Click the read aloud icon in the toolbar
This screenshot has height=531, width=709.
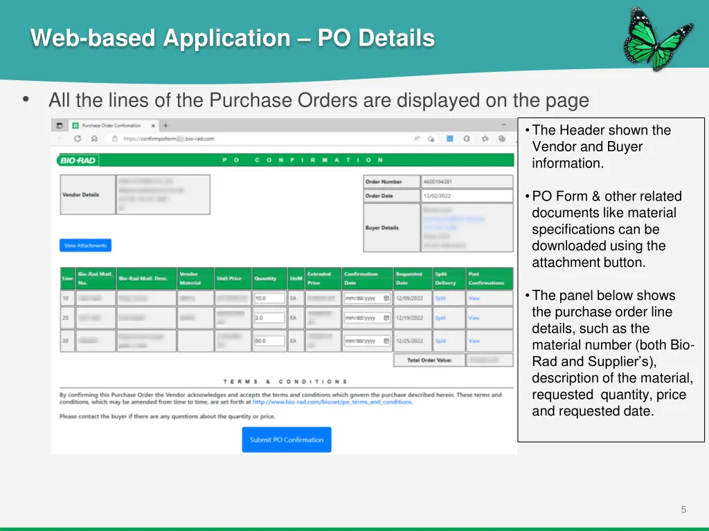click(x=415, y=139)
